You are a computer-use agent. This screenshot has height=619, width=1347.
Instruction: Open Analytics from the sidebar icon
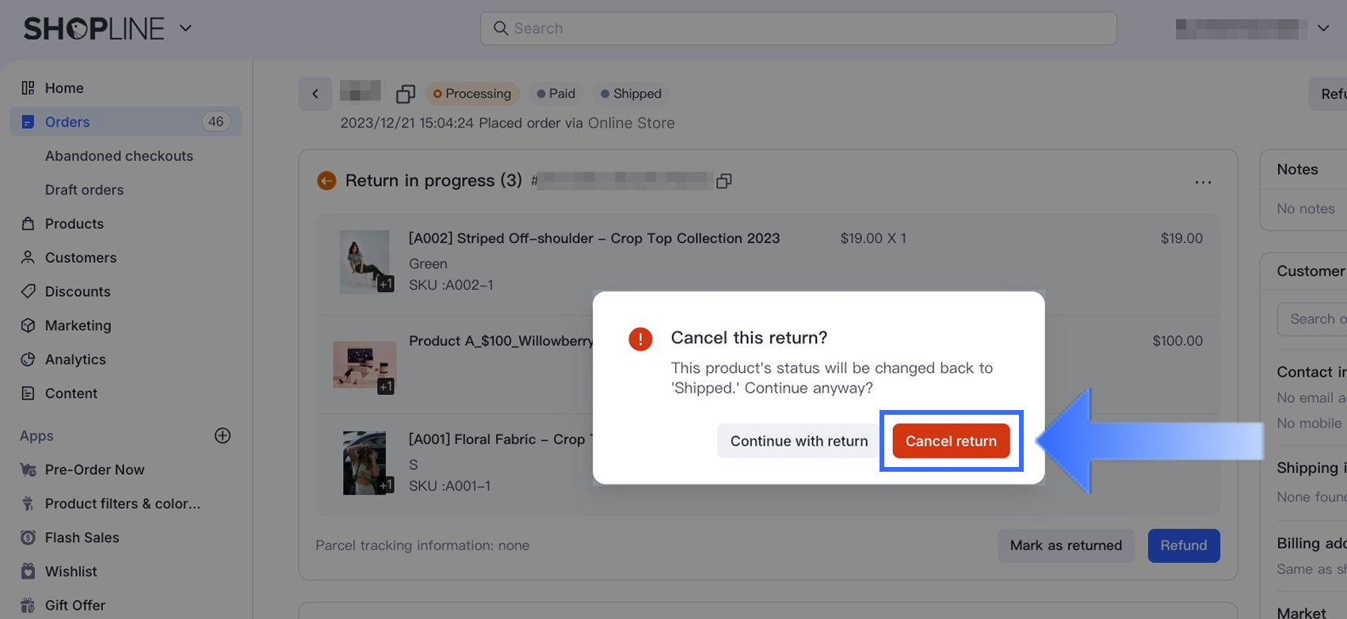coord(28,359)
